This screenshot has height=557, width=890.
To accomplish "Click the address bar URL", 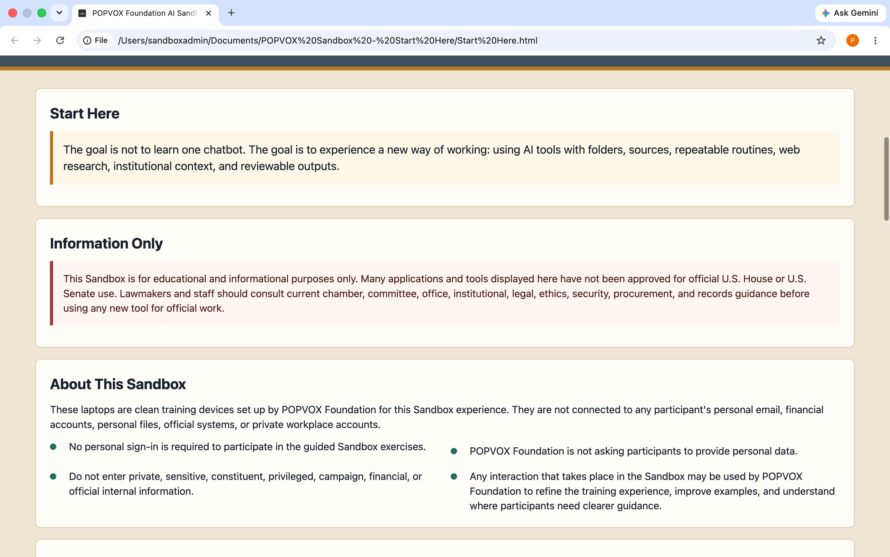I will tap(328, 40).
